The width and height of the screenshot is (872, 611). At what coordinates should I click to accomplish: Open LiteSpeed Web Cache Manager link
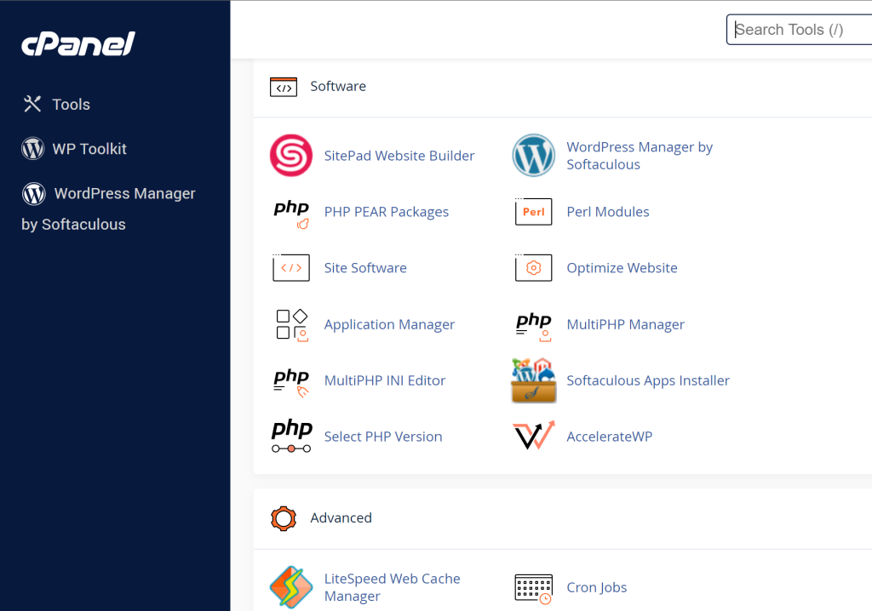393,587
